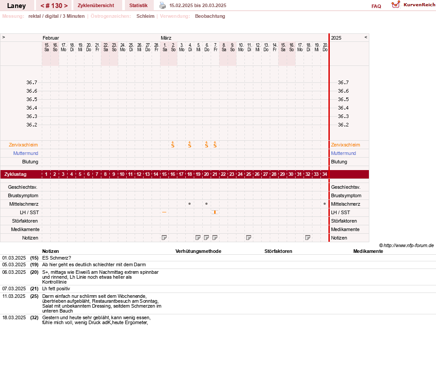Select cycle day 25 in the Zyklustag bar

[248, 175]
